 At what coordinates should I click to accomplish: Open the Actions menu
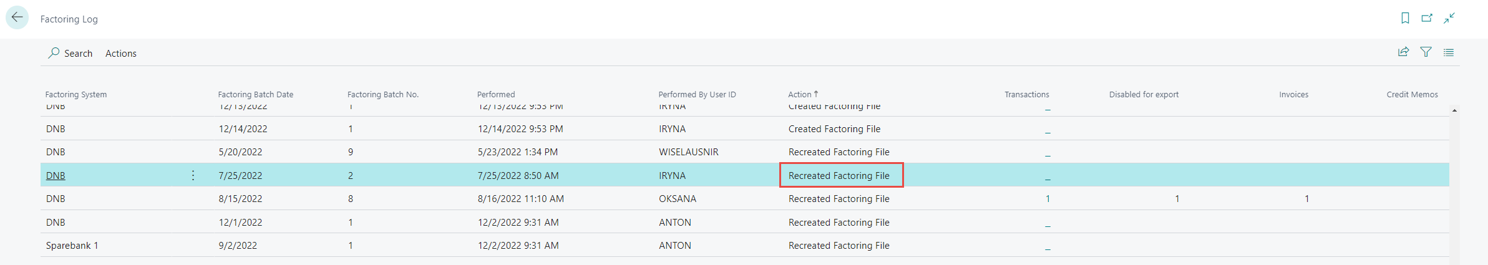pyautogui.click(x=120, y=54)
